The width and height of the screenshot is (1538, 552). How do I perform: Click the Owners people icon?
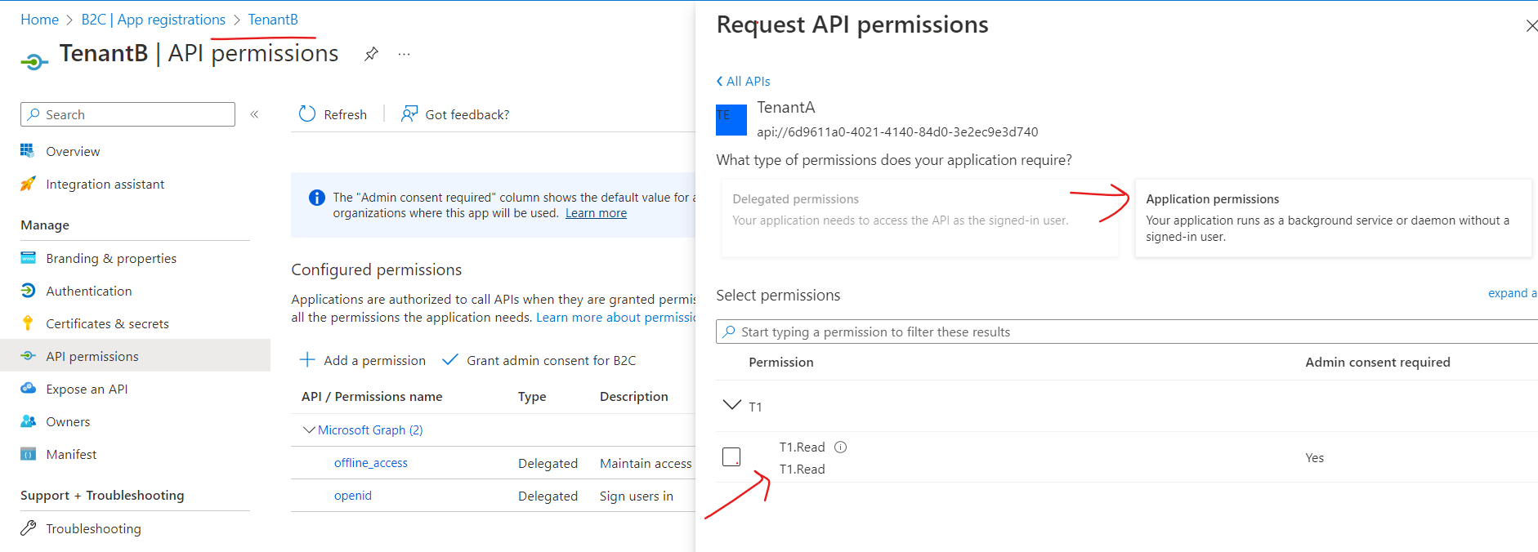click(x=28, y=421)
